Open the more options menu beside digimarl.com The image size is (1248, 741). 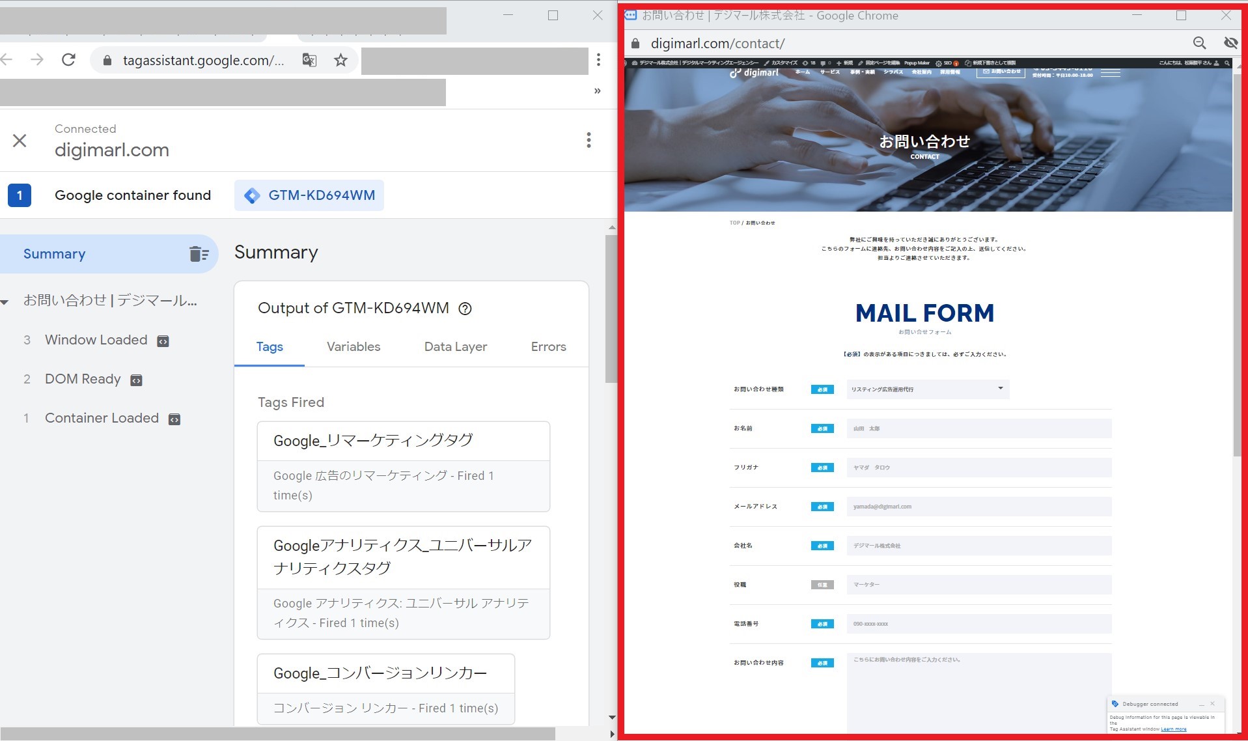[589, 140]
